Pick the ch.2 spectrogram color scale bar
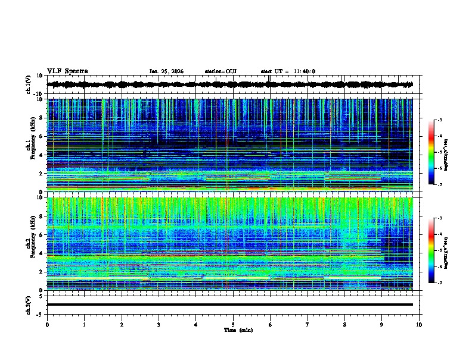 431,250
